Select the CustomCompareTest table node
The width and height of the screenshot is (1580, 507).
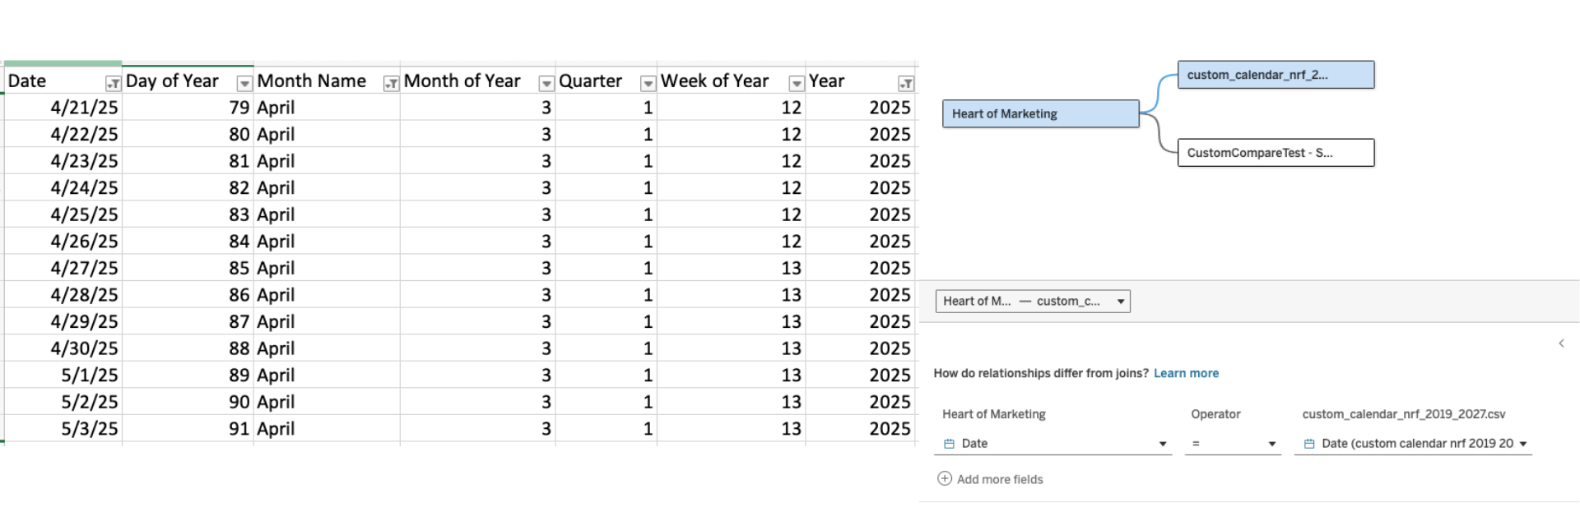(1276, 153)
